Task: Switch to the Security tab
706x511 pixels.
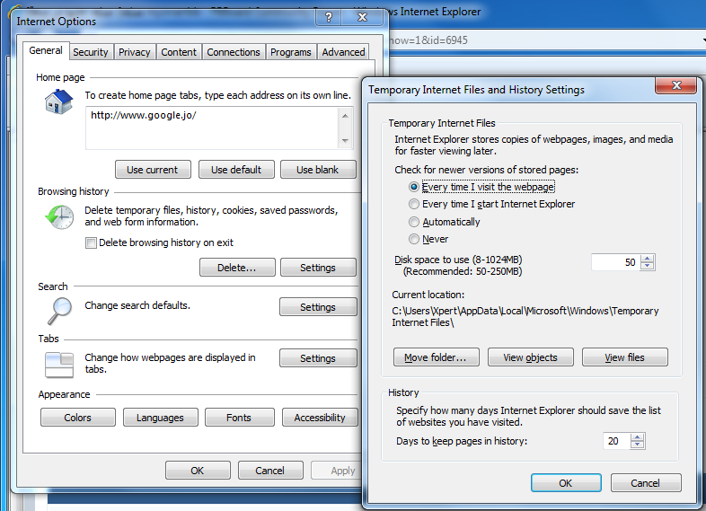Action: pyautogui.click(x=91, y=52)
